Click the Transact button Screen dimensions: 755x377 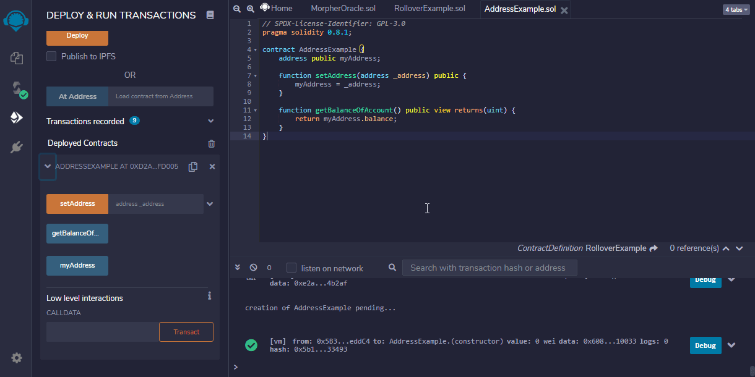[186, 332]
